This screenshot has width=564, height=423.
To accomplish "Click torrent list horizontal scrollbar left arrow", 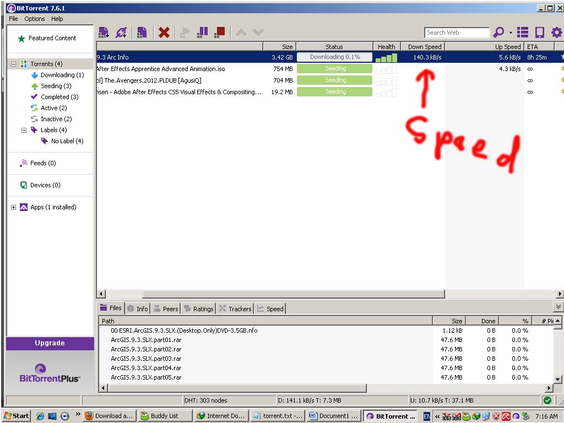I will (x=101, y=294).
